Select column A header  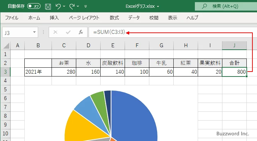18,45
